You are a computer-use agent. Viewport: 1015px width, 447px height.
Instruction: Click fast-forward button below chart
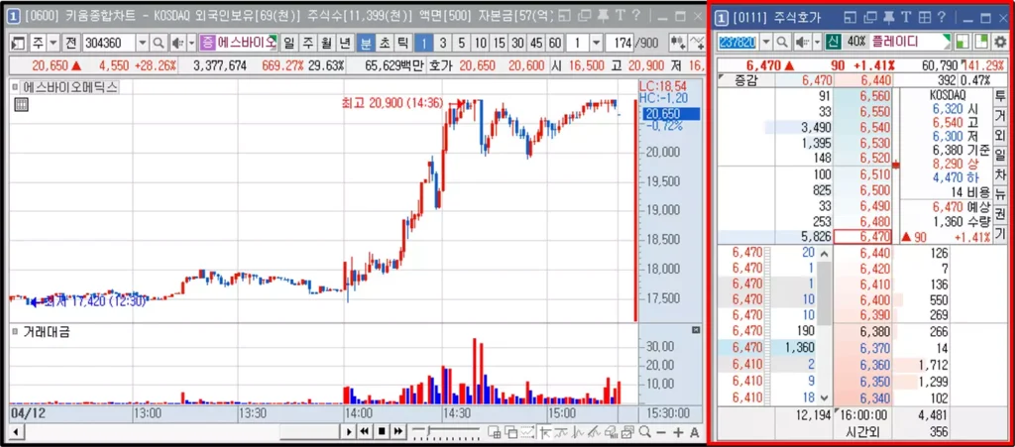point(397,431)
